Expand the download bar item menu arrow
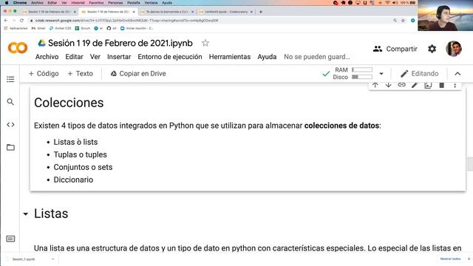473x266 pixels. click(52, 259)
